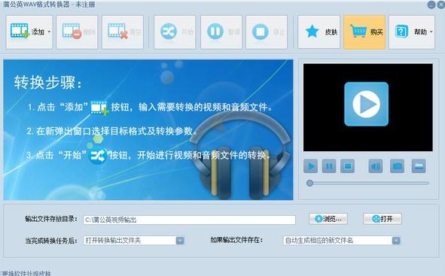Click the large play icon in preview

pos(366,104)
